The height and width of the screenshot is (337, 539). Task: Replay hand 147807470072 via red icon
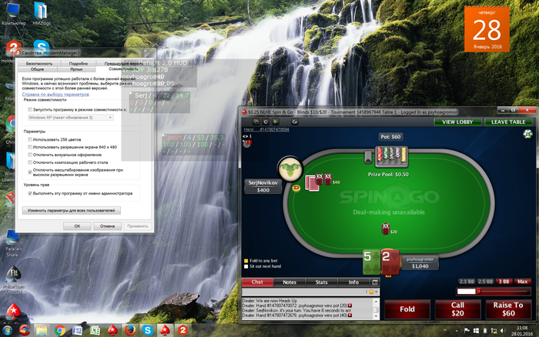350,305
